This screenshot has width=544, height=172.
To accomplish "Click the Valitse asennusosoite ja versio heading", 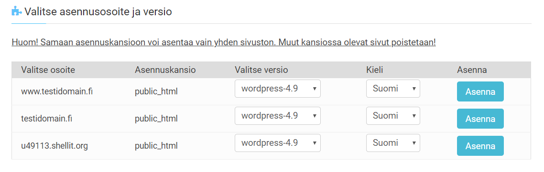I will [98, 12].
